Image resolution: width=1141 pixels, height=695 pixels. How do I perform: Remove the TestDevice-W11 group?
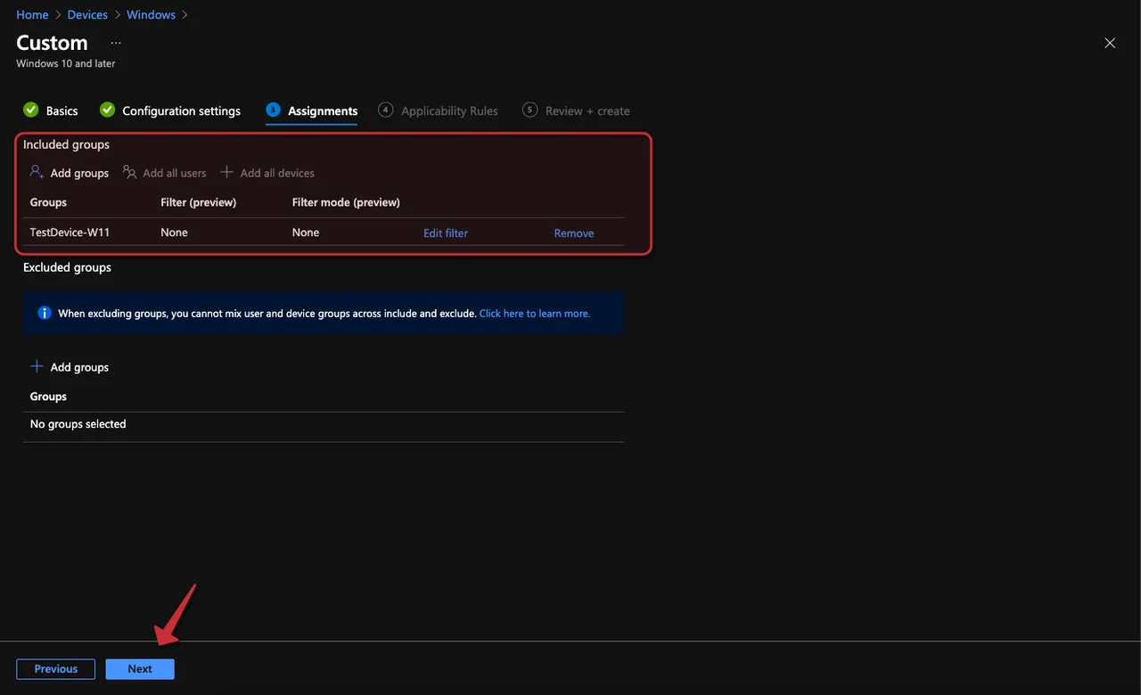click(x=574, y=233)
